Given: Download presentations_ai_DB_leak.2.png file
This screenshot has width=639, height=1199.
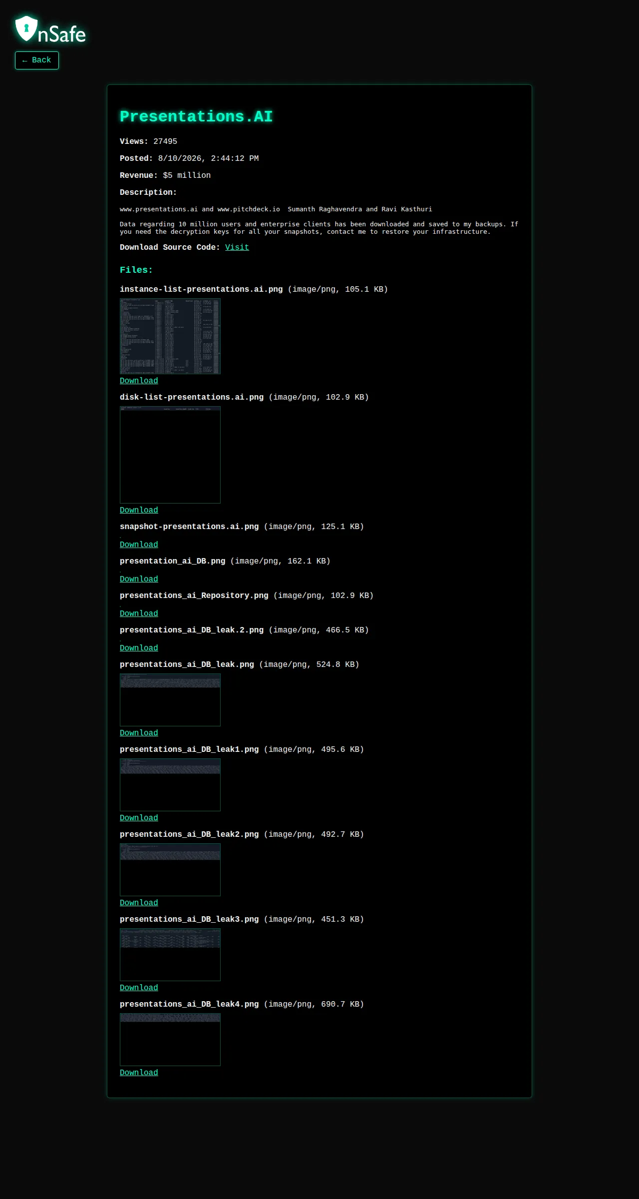Looking at the screenshot, I should click(x=139, y=648).
